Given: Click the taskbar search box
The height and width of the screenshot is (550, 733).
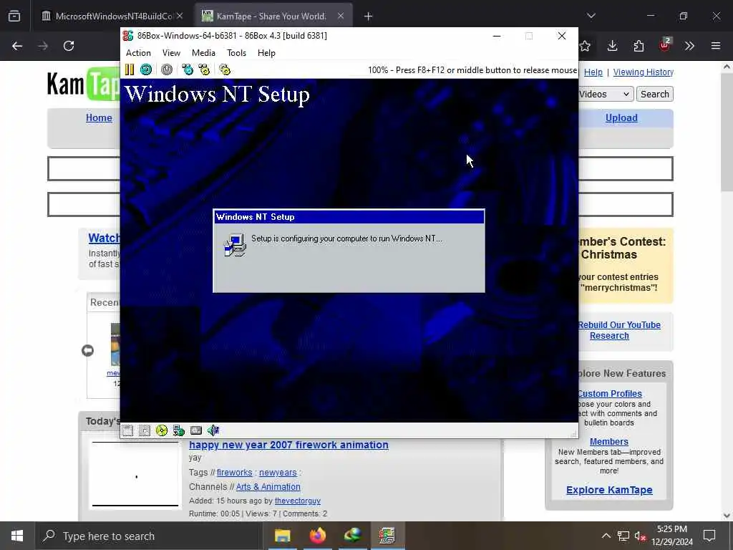Looking at the screenshot, I should pyautogui.click(x=149, y=536).
